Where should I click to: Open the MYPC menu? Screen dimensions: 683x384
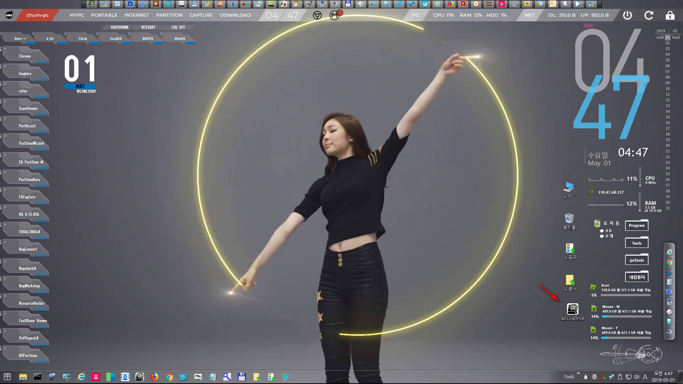77,15
